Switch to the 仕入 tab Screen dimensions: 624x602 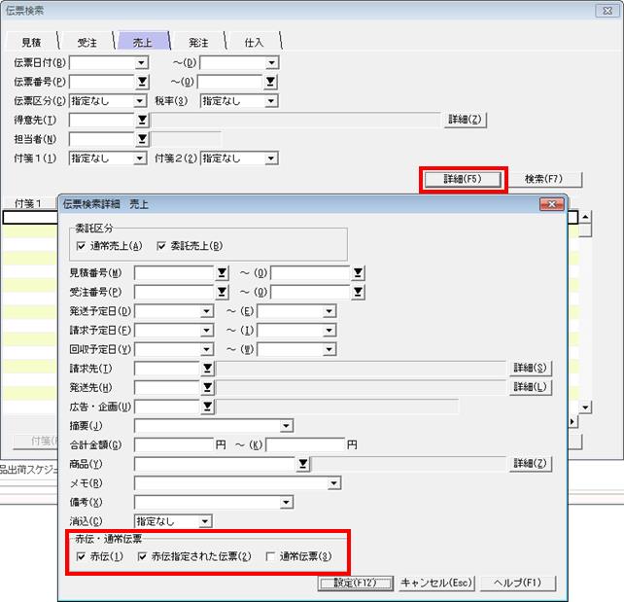click(254, 42)
